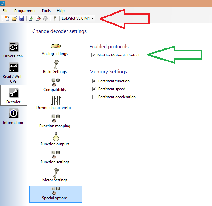Open Function outputs page
212x206 pixels.
[55, 139]
